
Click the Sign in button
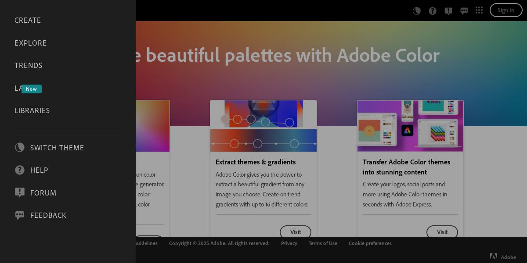(506, 10)
